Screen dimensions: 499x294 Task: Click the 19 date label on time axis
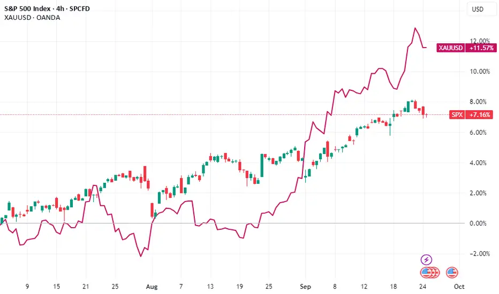tap(239, 287)
